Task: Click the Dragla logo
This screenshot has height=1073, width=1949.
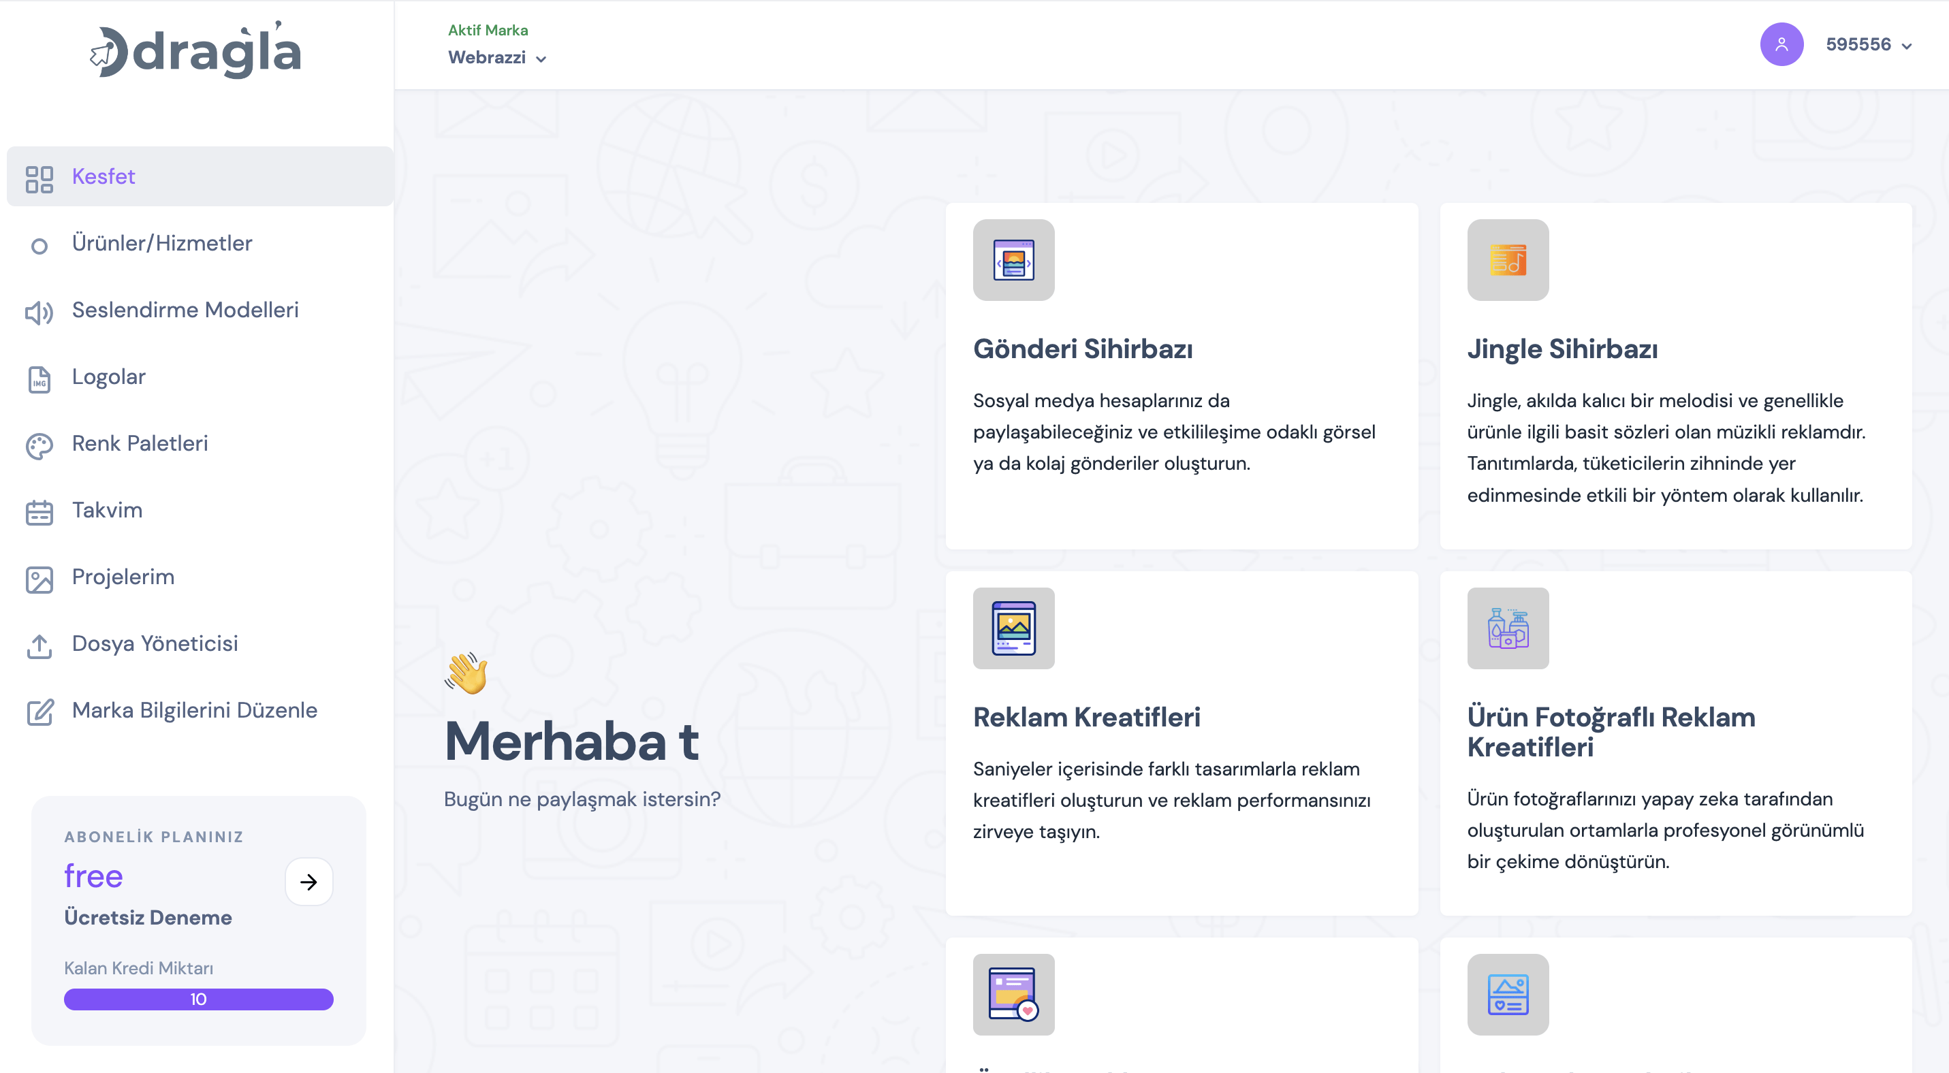Action: 196,50
